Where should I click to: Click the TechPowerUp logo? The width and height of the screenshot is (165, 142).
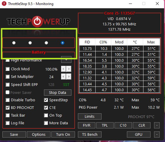[38, 22]
